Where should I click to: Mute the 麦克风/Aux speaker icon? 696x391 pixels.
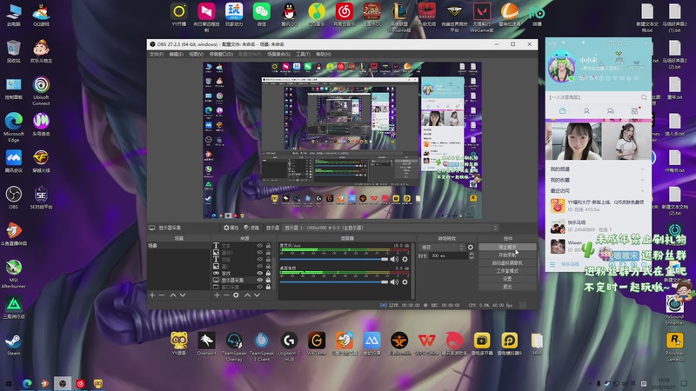coord(394,259)
